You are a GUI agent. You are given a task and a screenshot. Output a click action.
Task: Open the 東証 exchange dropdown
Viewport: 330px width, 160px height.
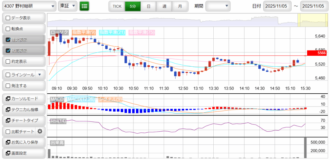click(68, 6)
